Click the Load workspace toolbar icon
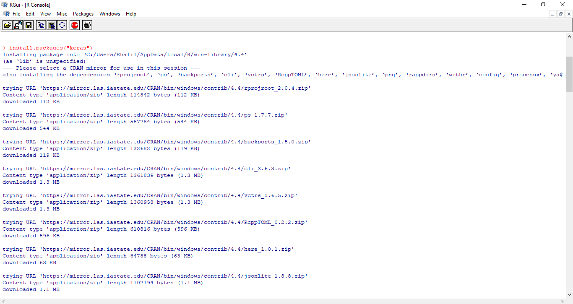Viewport: 573px width, 304px height. (18, 26)
